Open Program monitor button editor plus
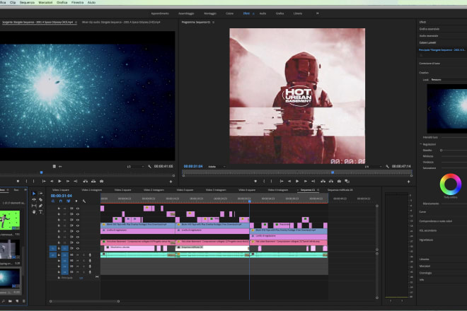Viewport: 467px width, 311px height. [x=409, y=181]
